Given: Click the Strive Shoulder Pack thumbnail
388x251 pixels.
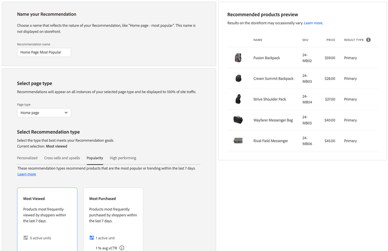Looking at the screenshot, I should 238,99.
